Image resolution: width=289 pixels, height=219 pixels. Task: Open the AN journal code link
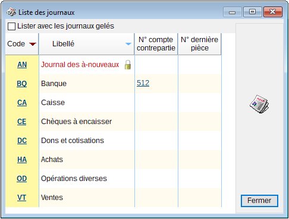(x=22, y=65)
